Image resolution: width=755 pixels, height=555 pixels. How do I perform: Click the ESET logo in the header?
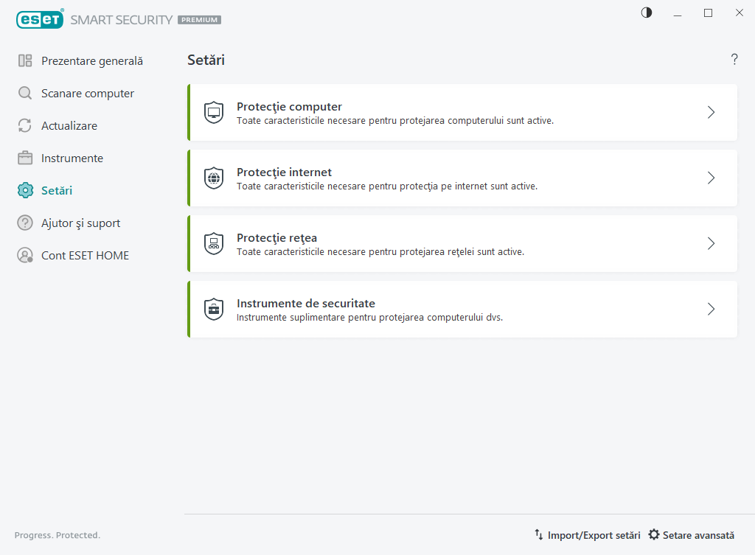(x=40, y=20)
